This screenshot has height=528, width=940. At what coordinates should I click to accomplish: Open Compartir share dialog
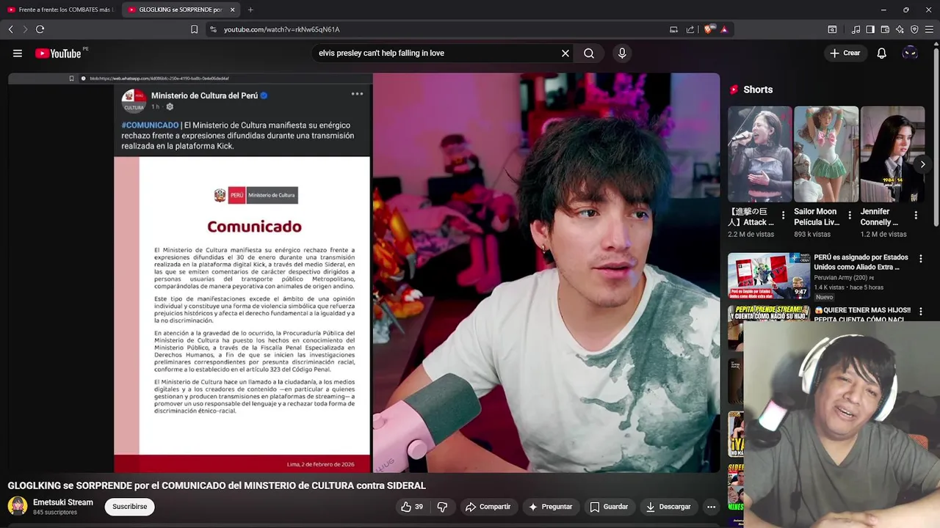coord(488,507)
